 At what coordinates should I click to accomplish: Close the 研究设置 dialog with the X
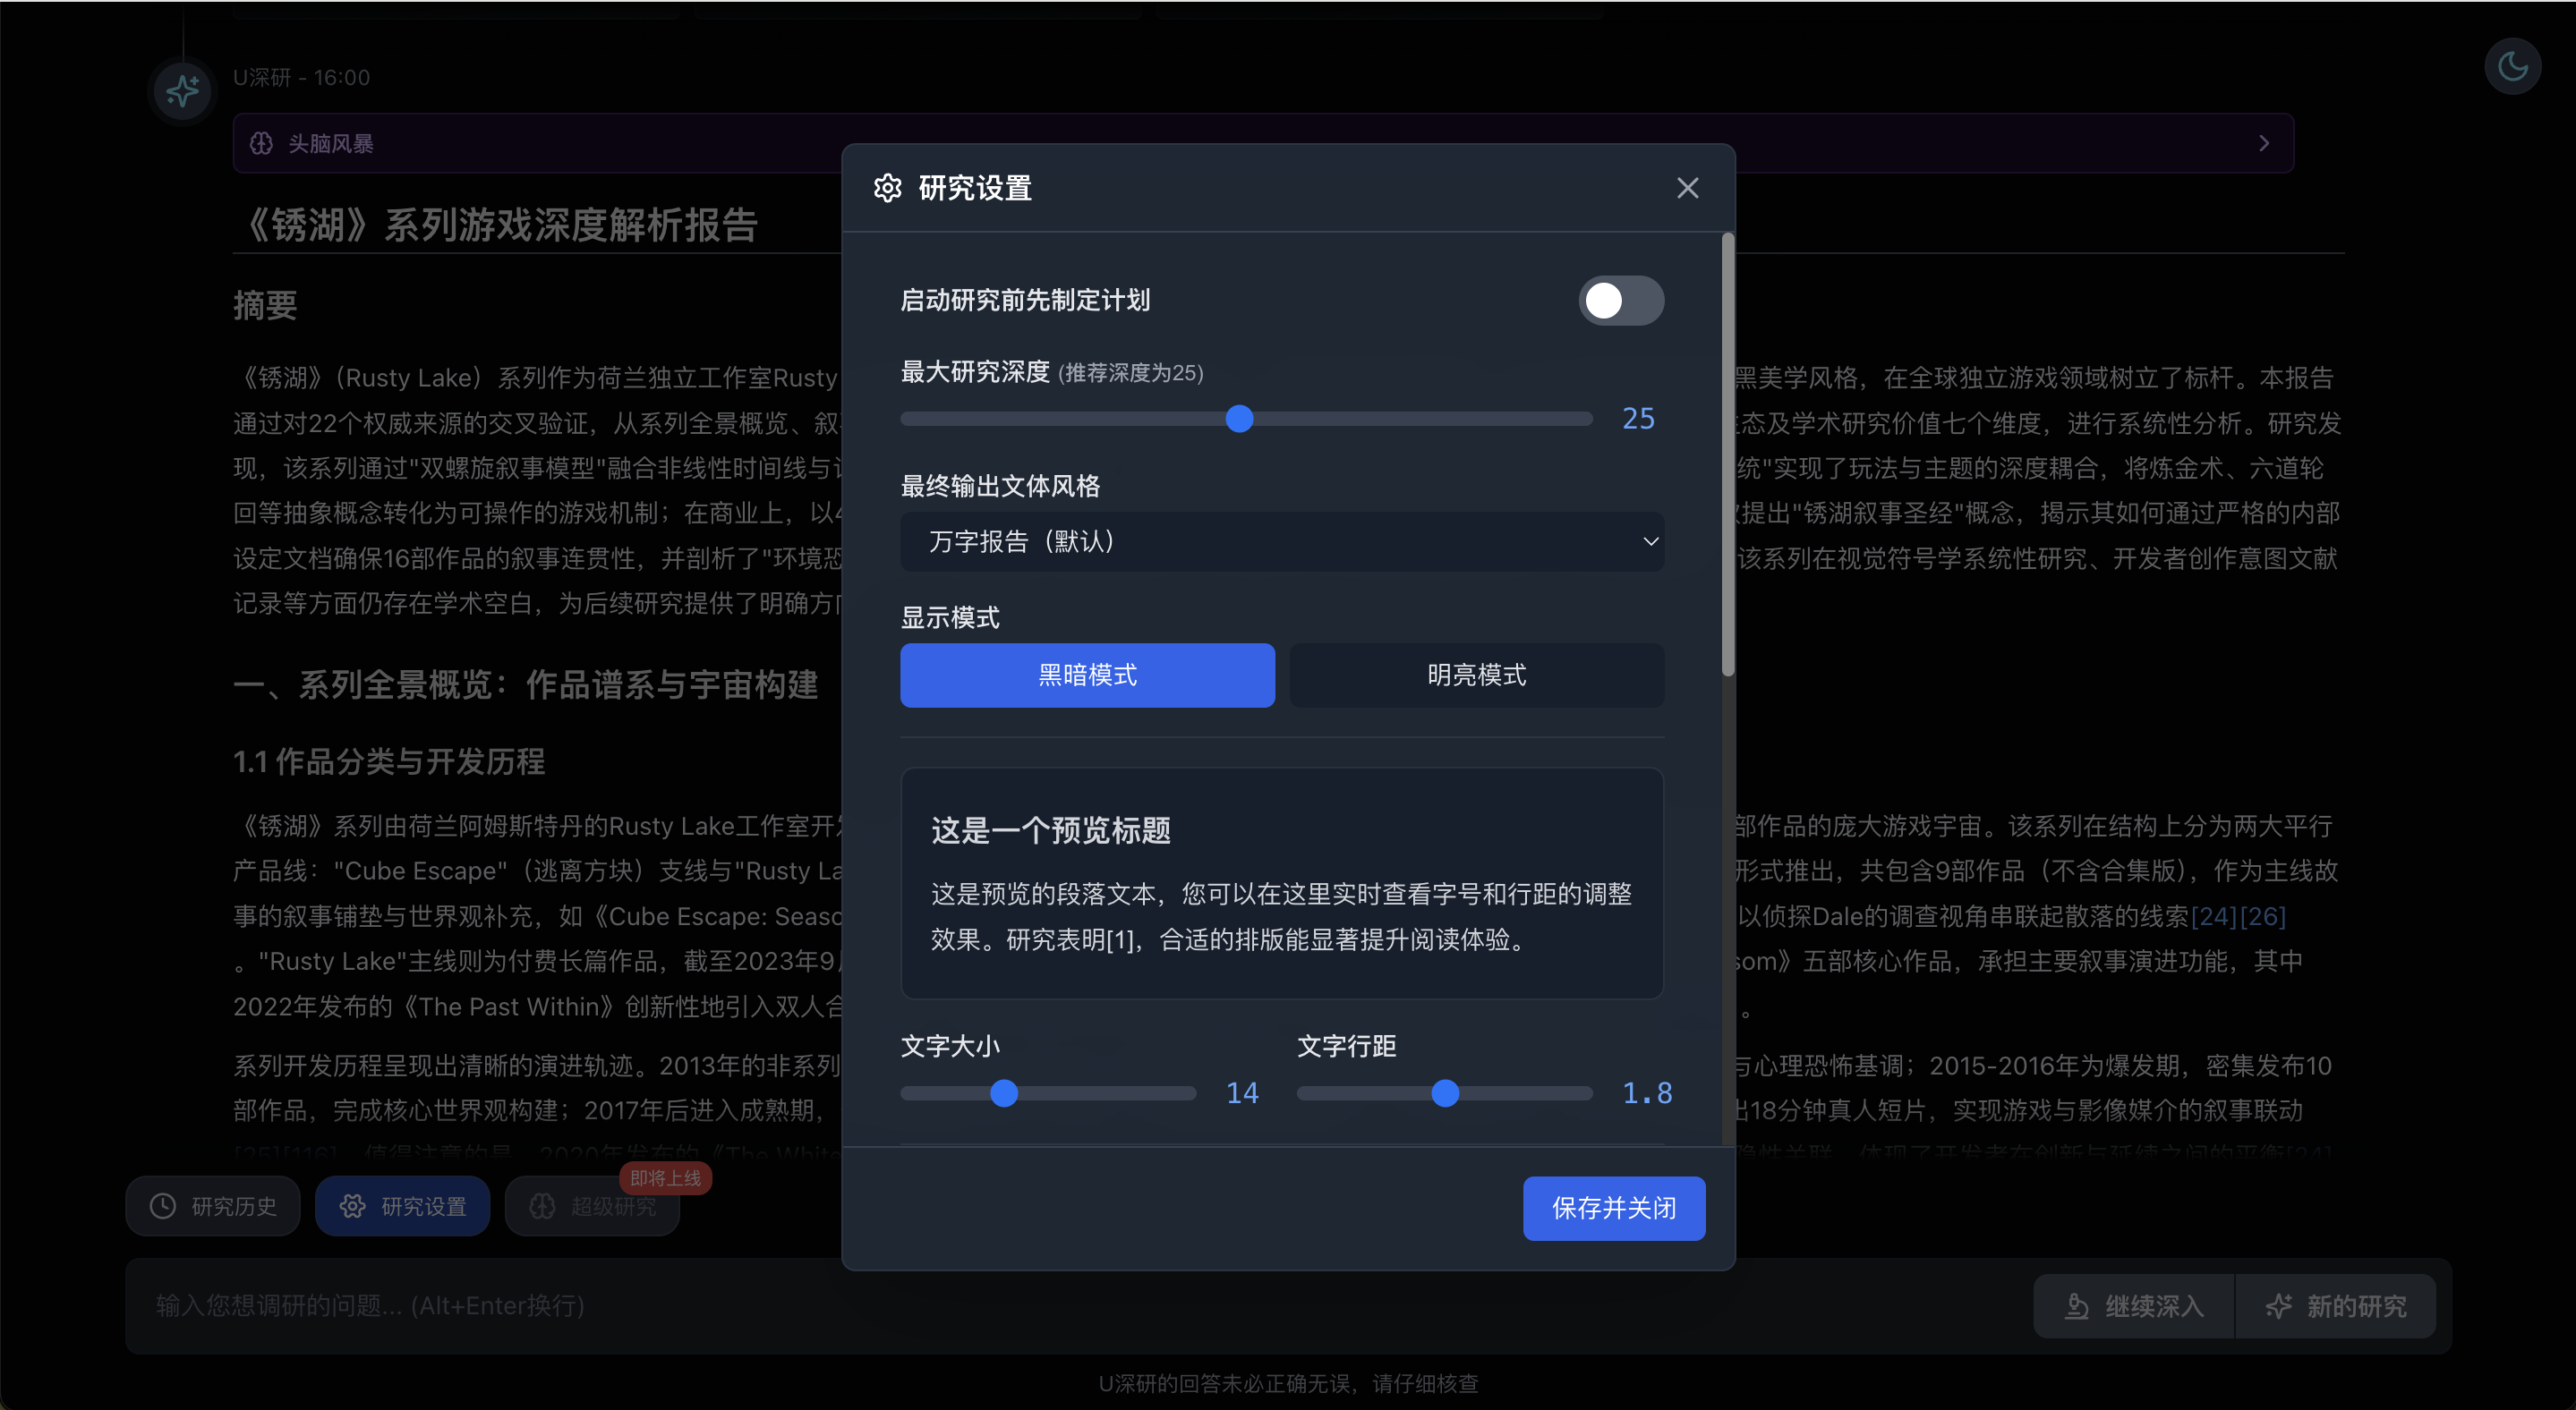pyautogui.click(x=1687, y=188)
